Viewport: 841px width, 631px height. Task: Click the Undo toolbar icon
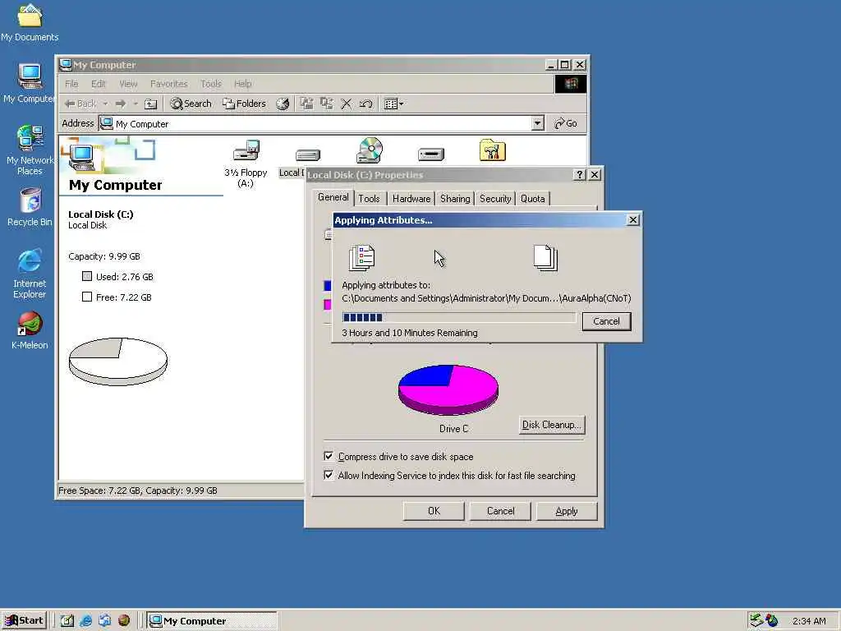tap(366, 104)
